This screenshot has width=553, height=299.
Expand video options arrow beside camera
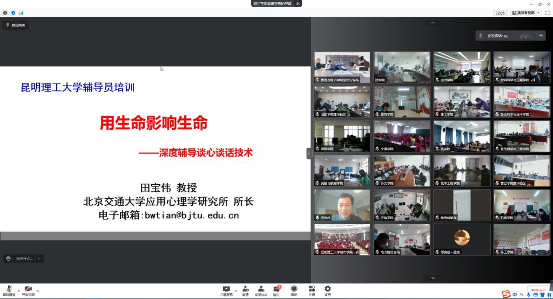(x=38, y=291)
